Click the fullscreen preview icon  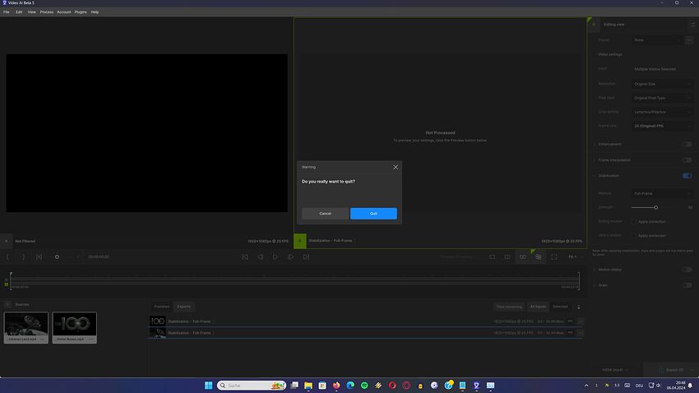coord(553,257)
